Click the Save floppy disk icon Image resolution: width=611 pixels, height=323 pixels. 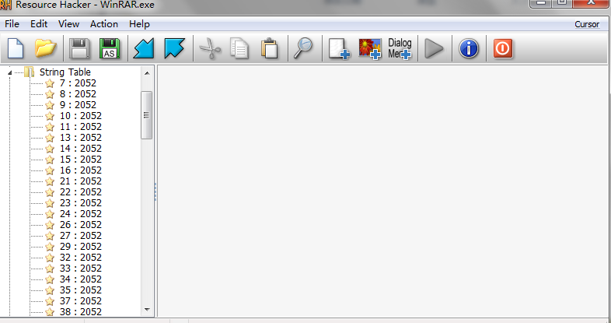click(x=79, y=48)
